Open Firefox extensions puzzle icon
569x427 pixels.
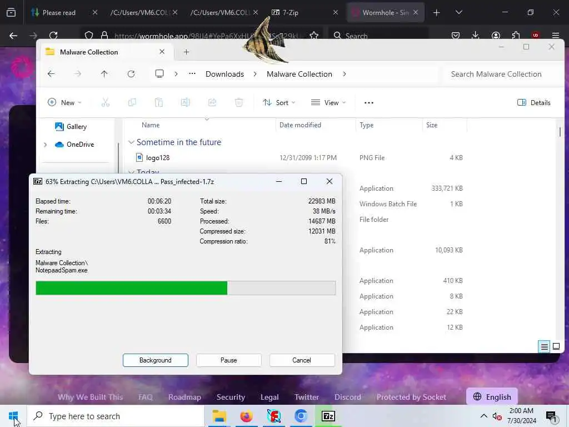[x=516, y=35]
